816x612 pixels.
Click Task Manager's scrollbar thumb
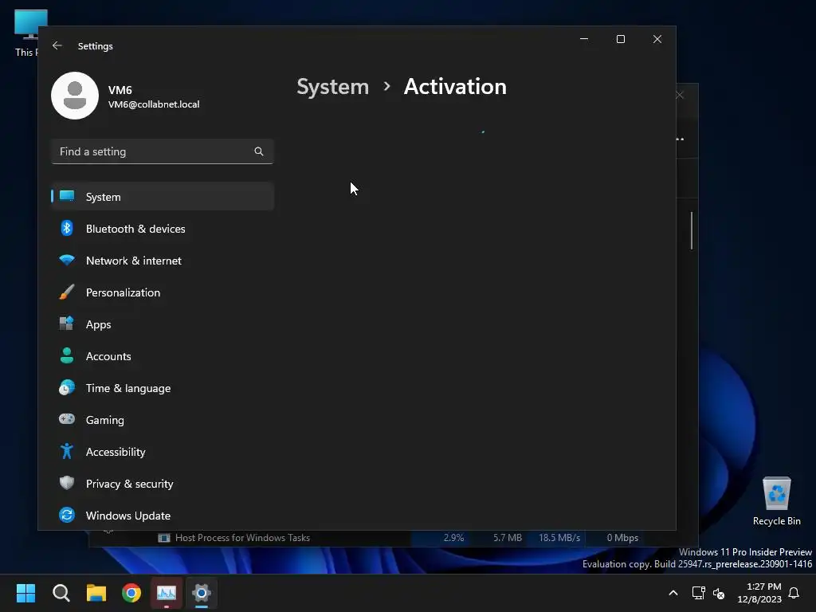click(x=692, y=230)
